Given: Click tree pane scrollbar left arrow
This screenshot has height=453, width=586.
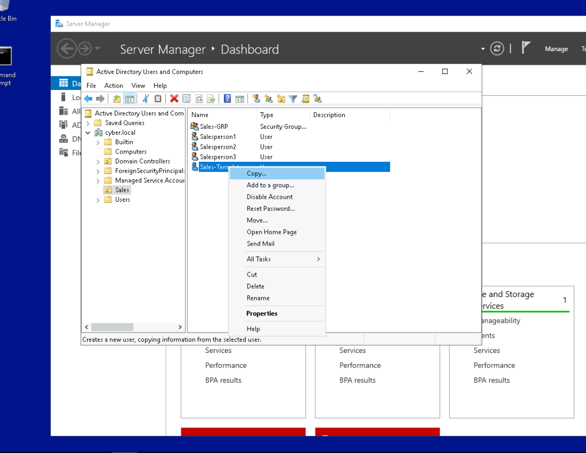Looking at the screenshot, I should pyautogui.click(x=87, y=327).
